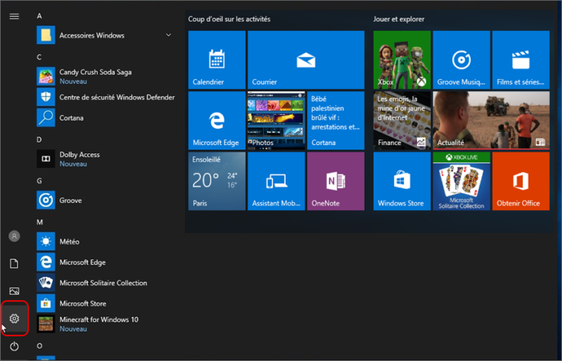Open the Documents icon in sidebar
This screenshot has height=361, width=562.
click(14, 264)
